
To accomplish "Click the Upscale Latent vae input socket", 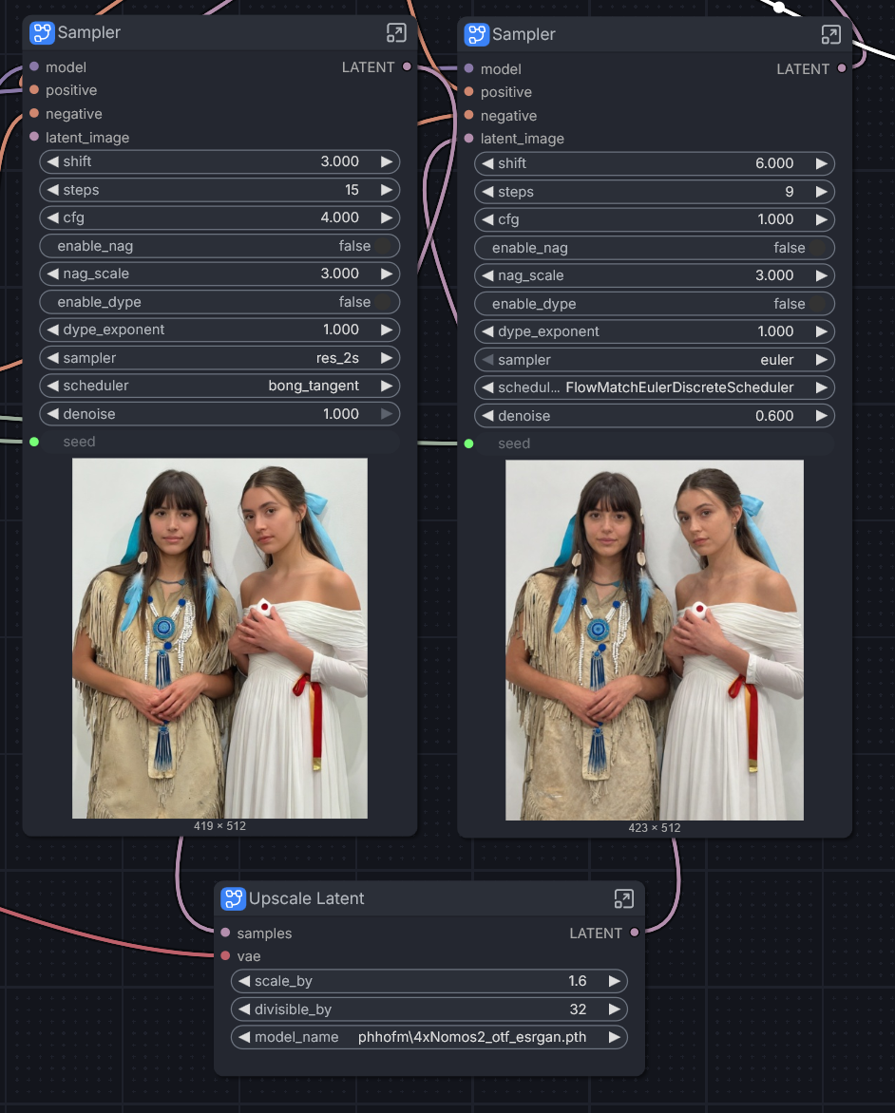I will pos(226,956).
